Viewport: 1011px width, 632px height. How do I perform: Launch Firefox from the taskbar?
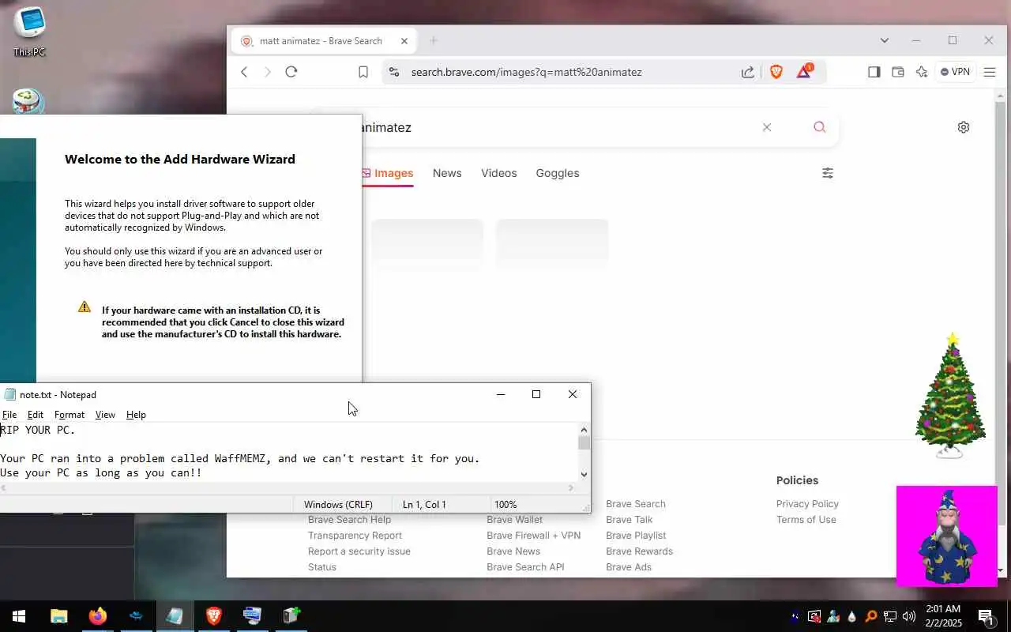pos(97,616)
